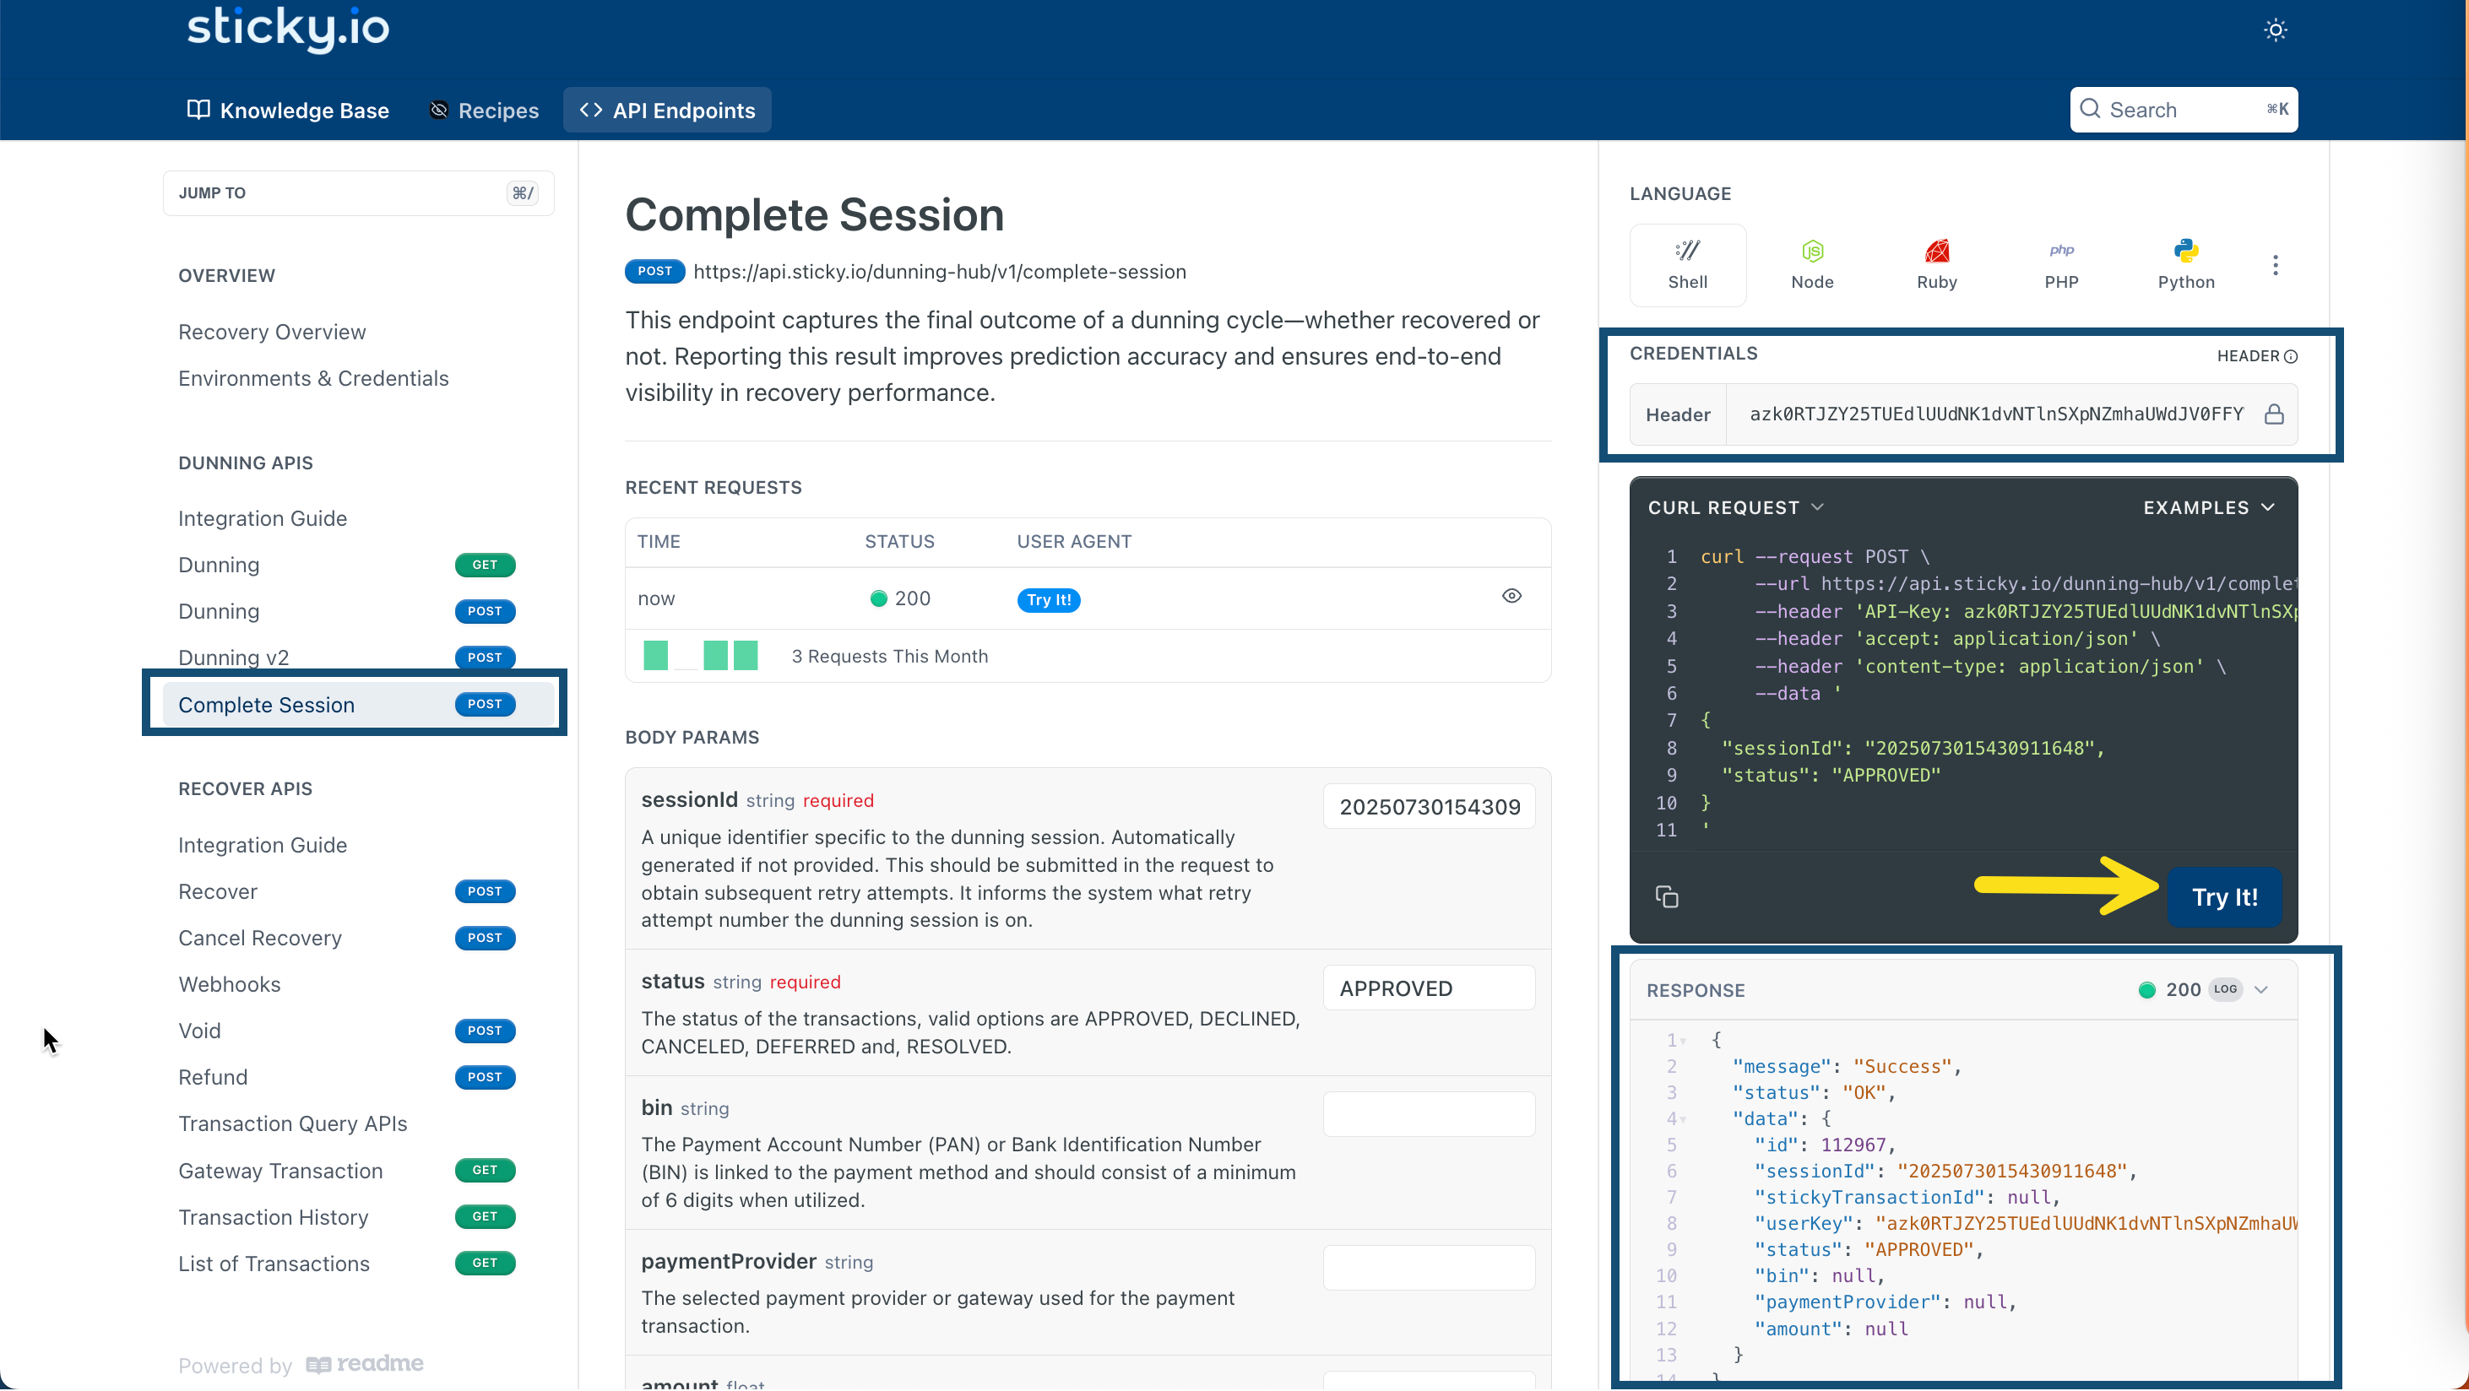
Task: Open the Cancel Recovery endpoint
Action: [x=347, y=938]
